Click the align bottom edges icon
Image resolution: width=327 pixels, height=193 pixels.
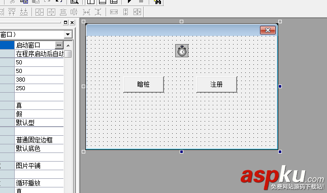point(23,12)
